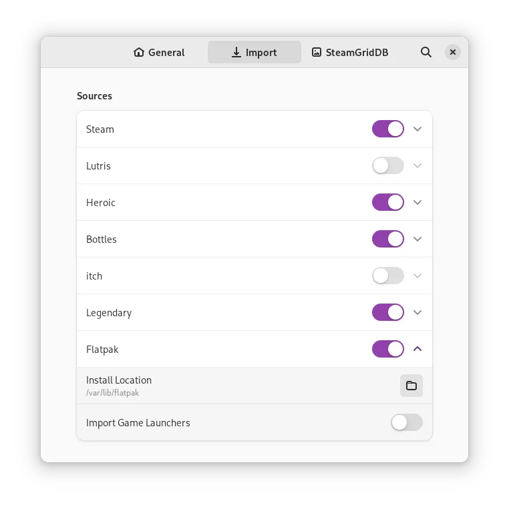Click the search magnifier icon

(426, 52)
